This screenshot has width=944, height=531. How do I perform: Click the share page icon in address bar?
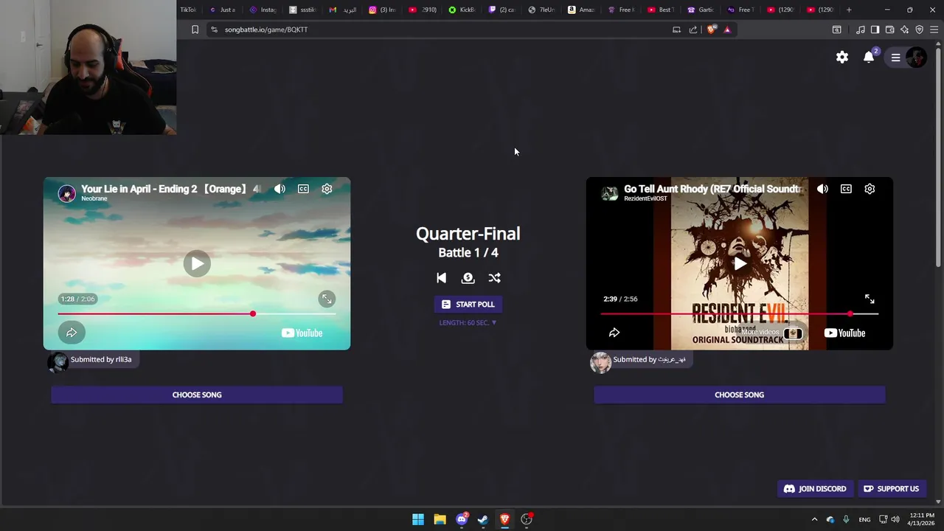coord(693,29)
